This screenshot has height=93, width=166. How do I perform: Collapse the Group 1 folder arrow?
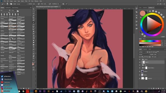point(141,59)
